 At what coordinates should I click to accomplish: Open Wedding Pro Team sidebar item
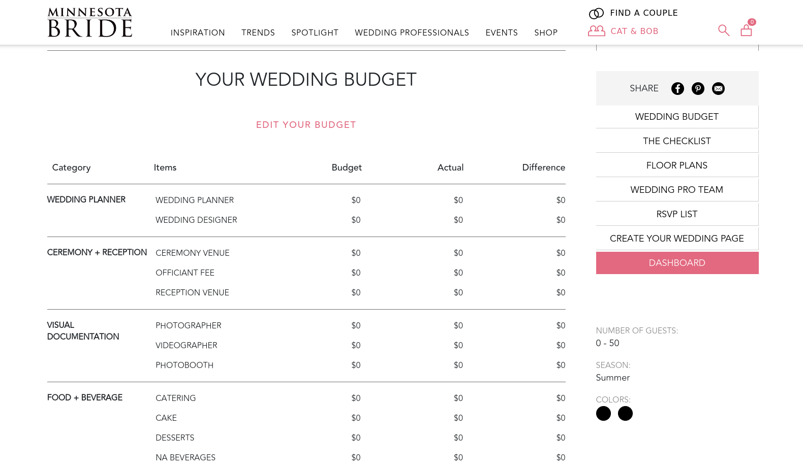tap(677, 190)
